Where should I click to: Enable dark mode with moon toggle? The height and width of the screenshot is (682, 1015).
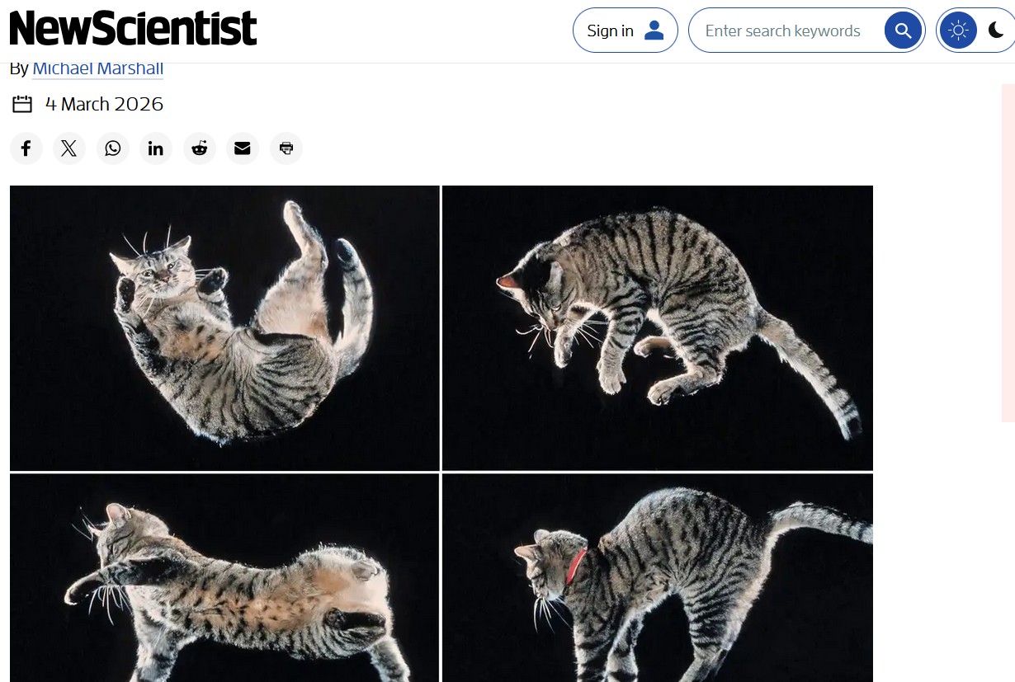996,31
